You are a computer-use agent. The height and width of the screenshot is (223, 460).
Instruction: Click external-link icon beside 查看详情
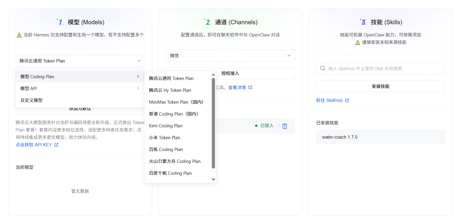250,88
